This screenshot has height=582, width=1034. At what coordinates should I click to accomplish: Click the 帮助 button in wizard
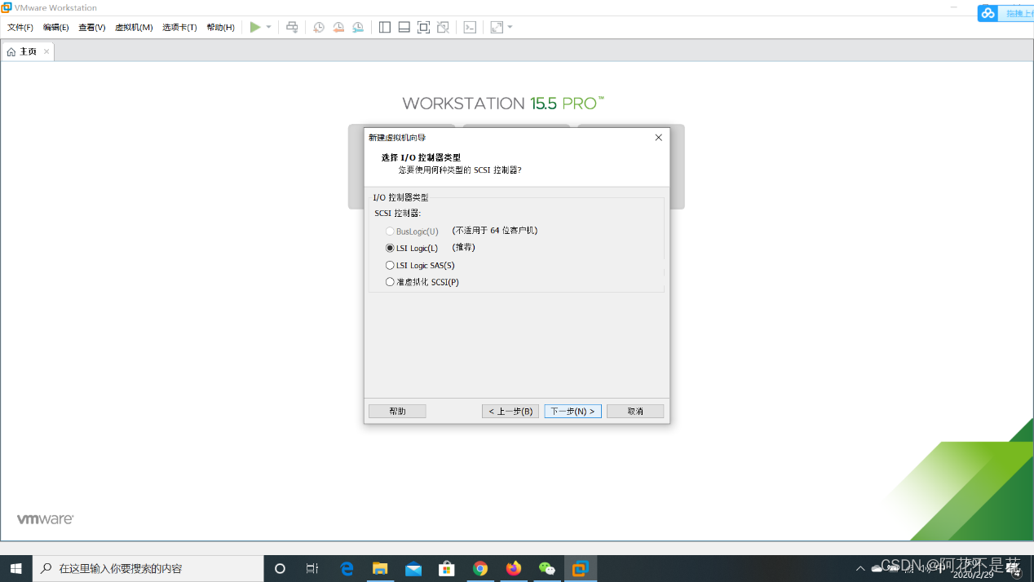(x=397, y=411)
